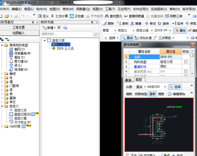
Task: Click the collapse-all minus icon in navigation
Action: pos(7,40)
